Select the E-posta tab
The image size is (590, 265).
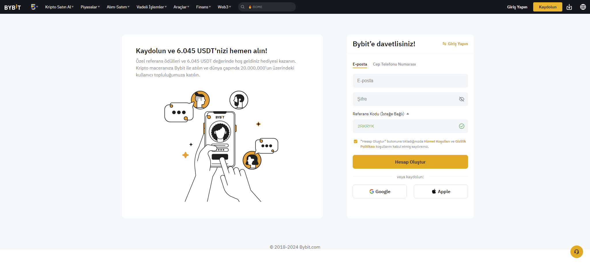[360, 64]
